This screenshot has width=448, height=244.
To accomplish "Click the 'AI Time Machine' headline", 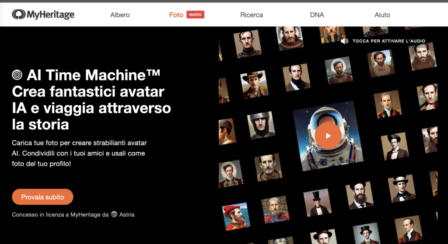I will pos(94,75).
